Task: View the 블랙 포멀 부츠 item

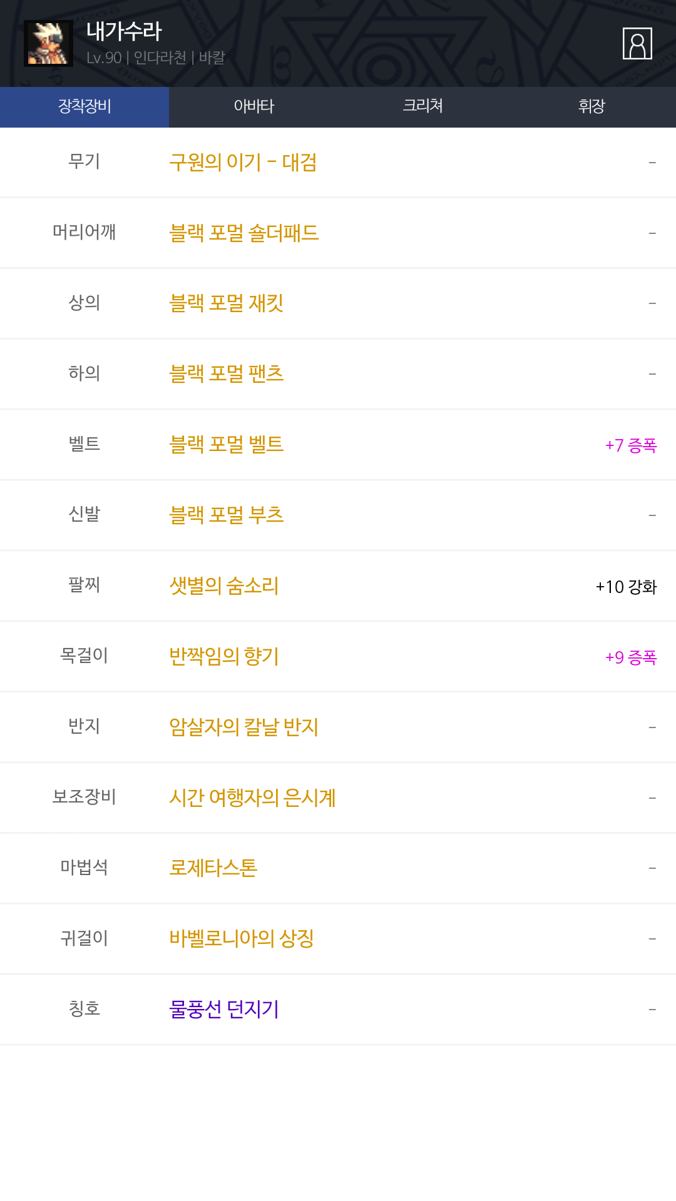Action: click(x=226, y=515)
